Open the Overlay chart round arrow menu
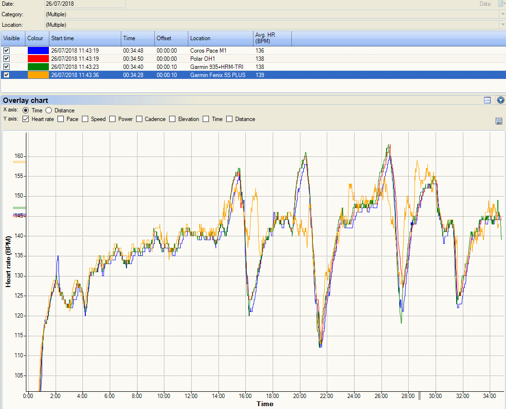 (501, 100)
